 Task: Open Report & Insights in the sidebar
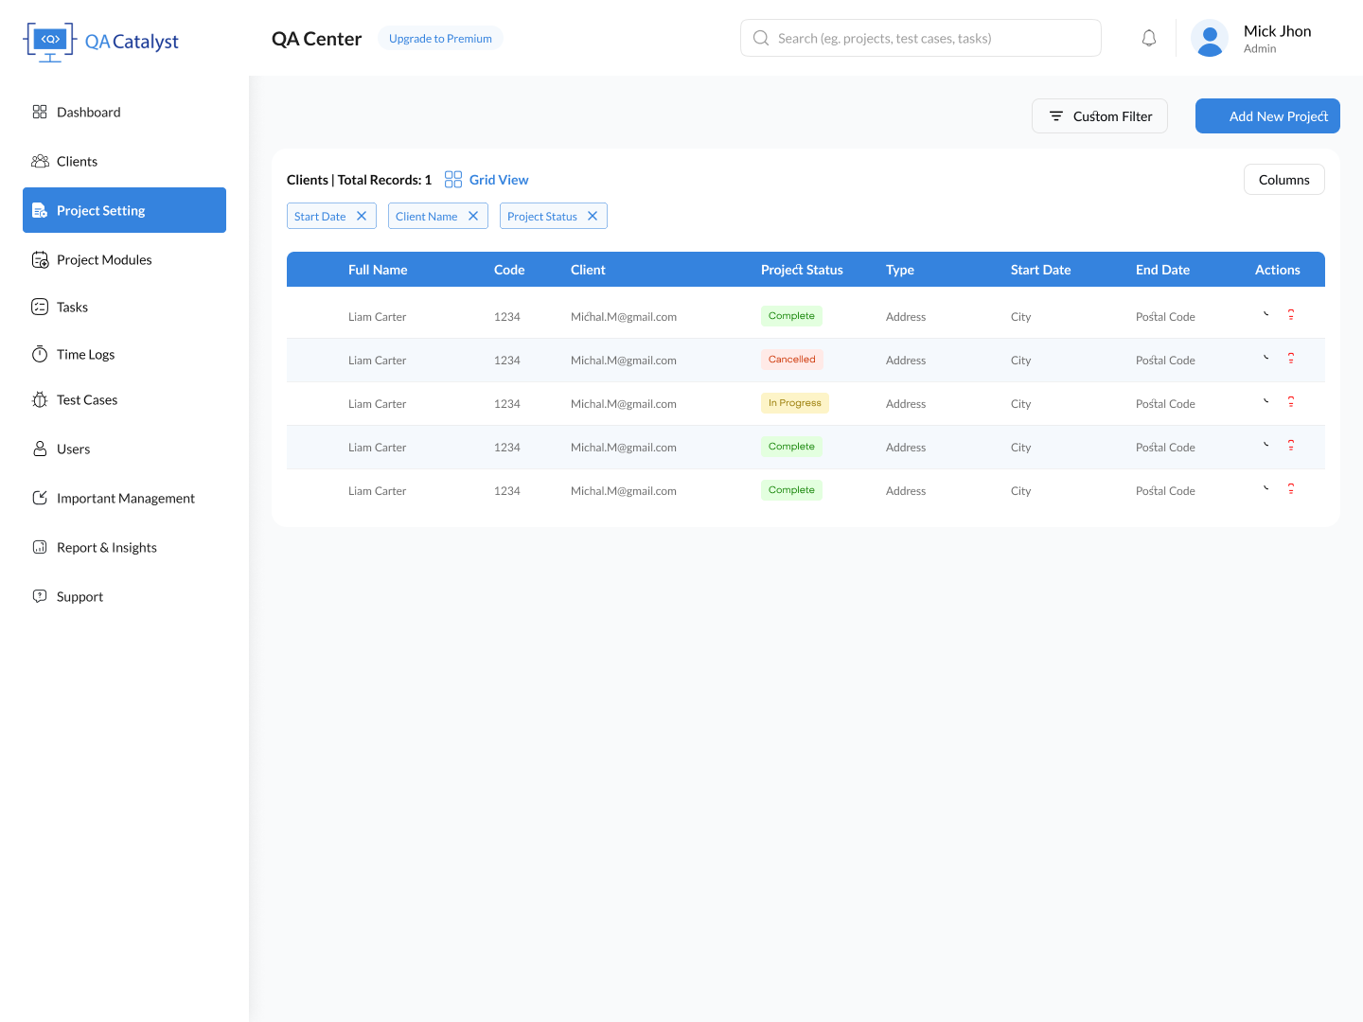coord(106,547)
